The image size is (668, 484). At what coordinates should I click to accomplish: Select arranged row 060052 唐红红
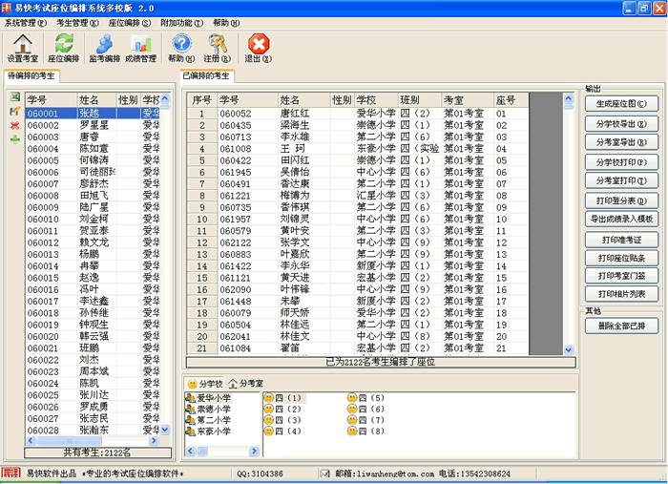pyautogui.click(x=357, y=114)
